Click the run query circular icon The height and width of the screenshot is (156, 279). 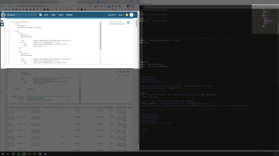click(x=128, y=23)
